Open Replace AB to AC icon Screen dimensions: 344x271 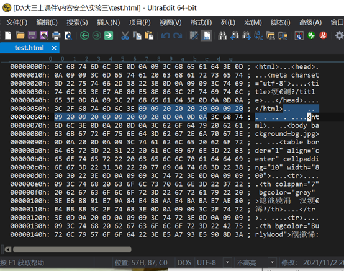tap(258, 35)
